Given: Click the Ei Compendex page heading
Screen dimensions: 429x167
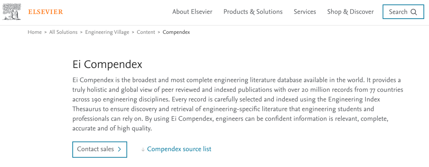Looking at the screenshot, I should tap(107, 64).
